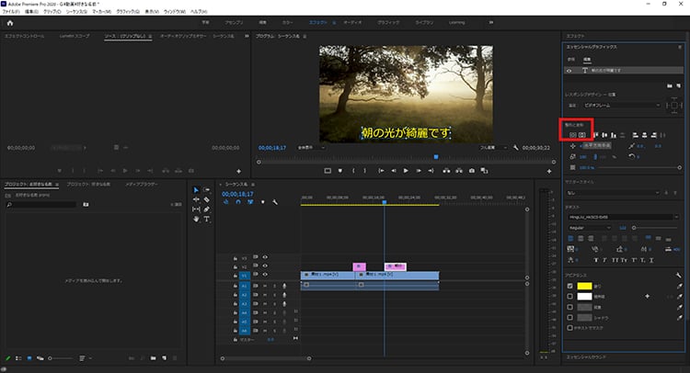Open the File menu
Viewport: 690px width, 373px height.
pos(11,11)
